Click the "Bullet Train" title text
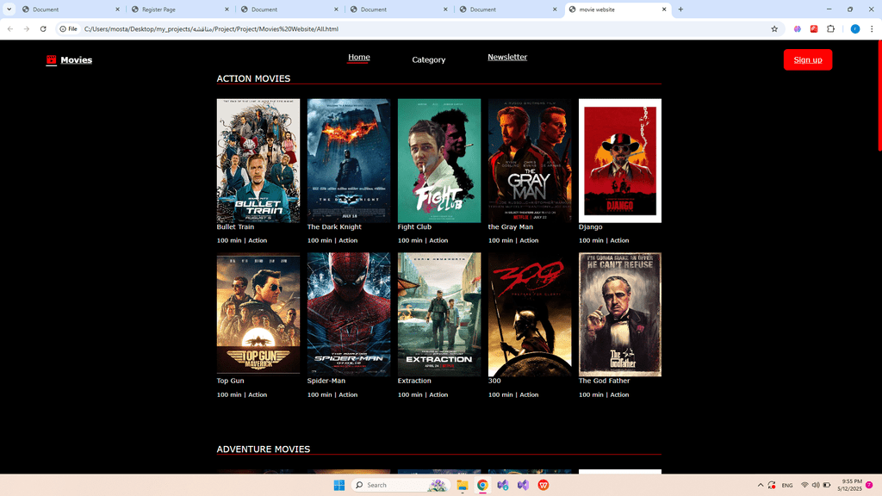882x496 pixels. pos(235,226)
